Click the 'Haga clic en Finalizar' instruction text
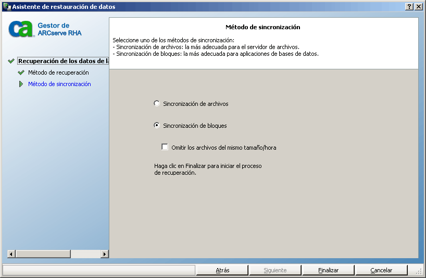This screenshot has height=278, width=426. coord(208,169)
